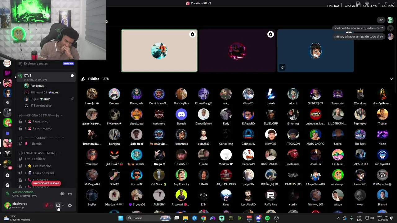
Task: Unmute the microphone in the user panel
Action: click(x=47, y=205)
